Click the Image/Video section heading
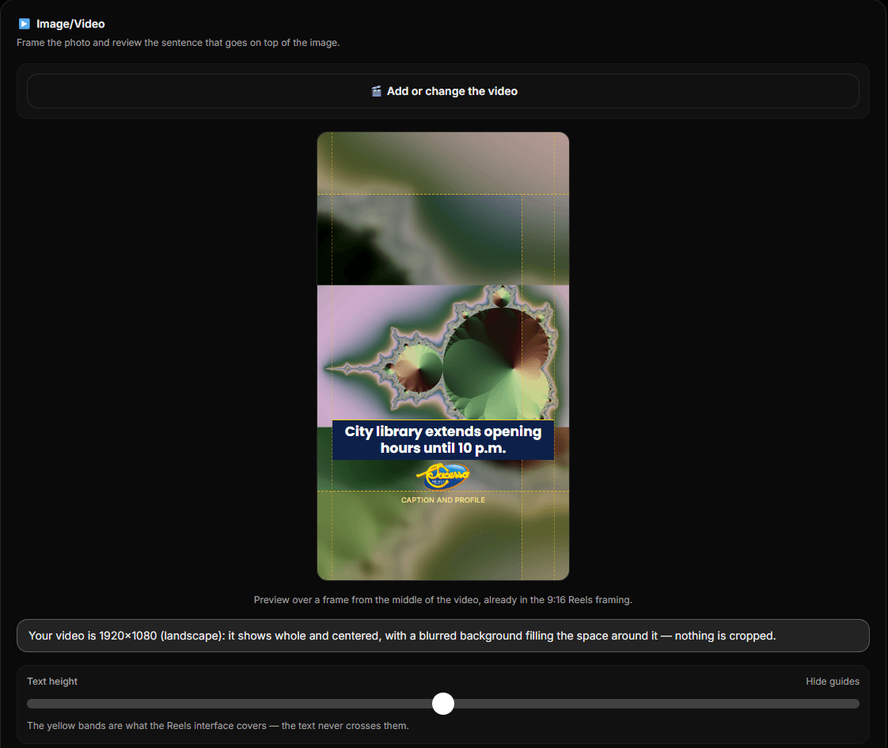The image size is (888, 748). [x=70, y=24]
